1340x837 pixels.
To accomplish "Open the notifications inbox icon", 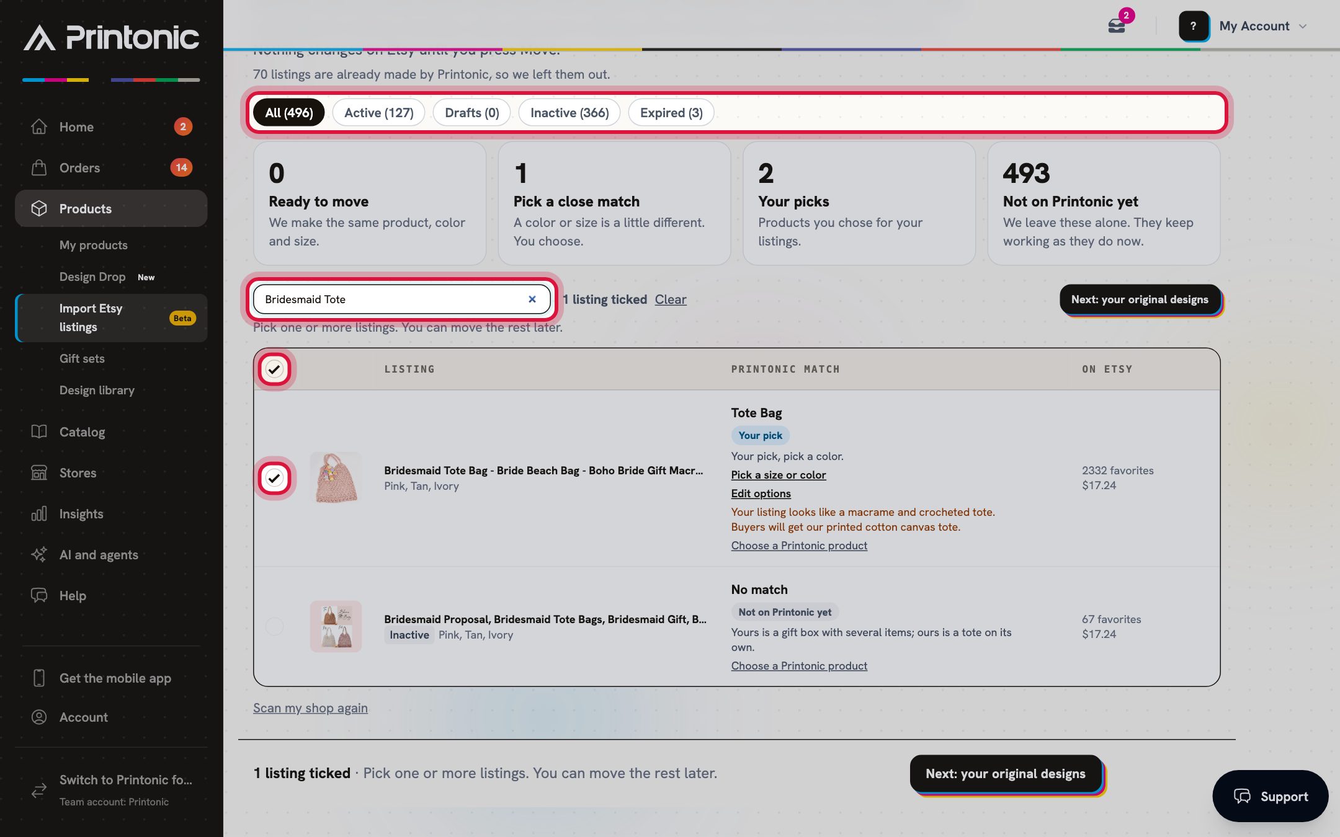I will tap(1117, 26).
